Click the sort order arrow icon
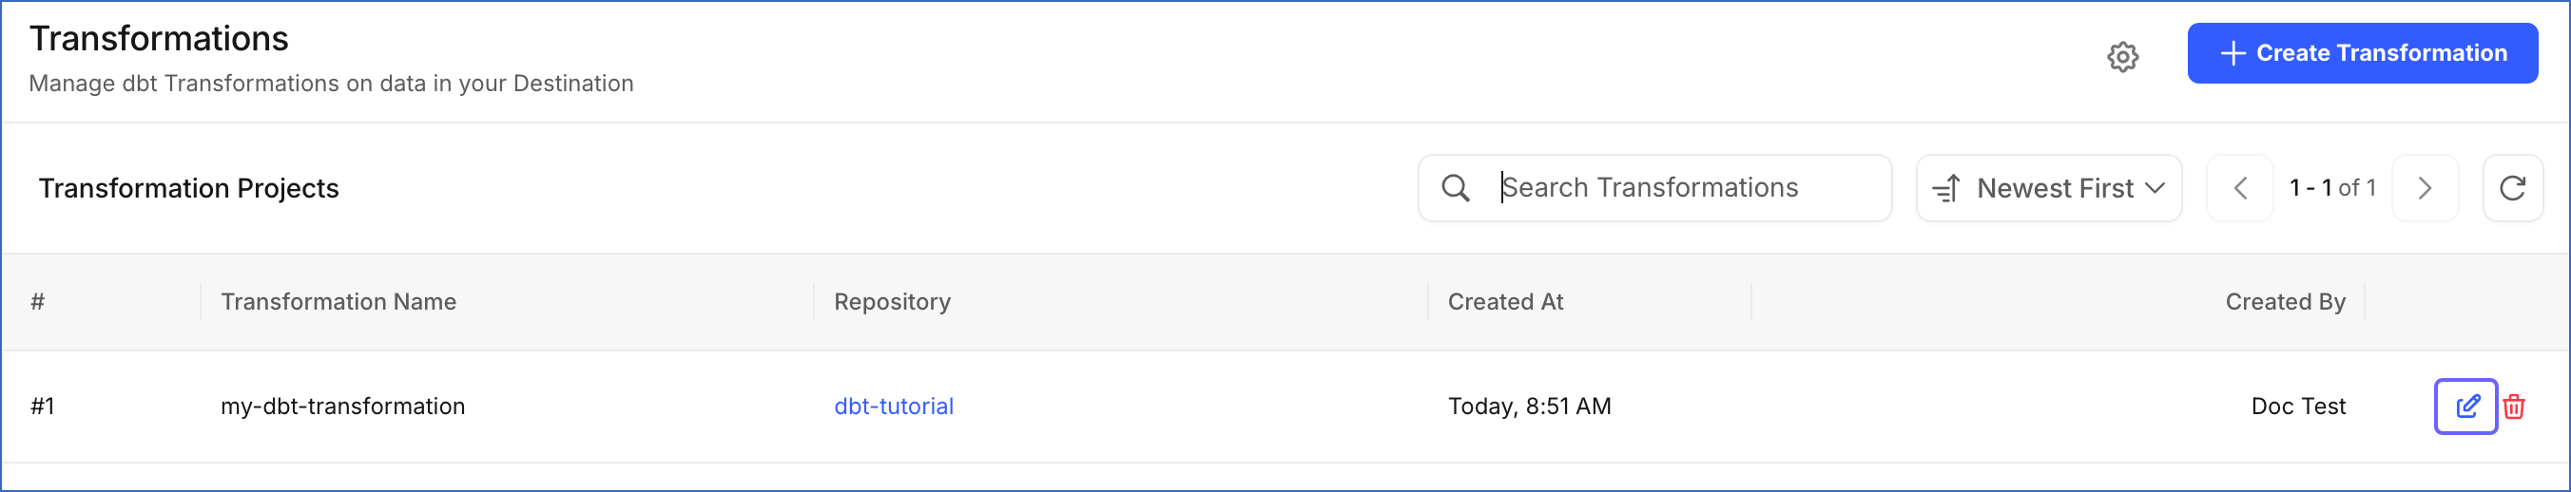2571x492 pixels. (1946, 188)
